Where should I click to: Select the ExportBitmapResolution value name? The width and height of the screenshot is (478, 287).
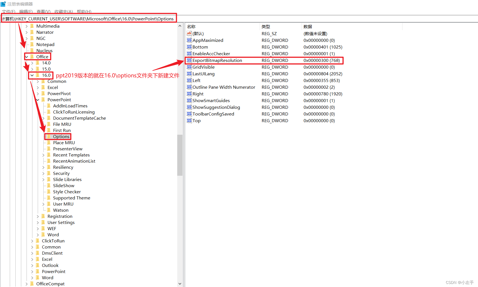tap(217, 60)
